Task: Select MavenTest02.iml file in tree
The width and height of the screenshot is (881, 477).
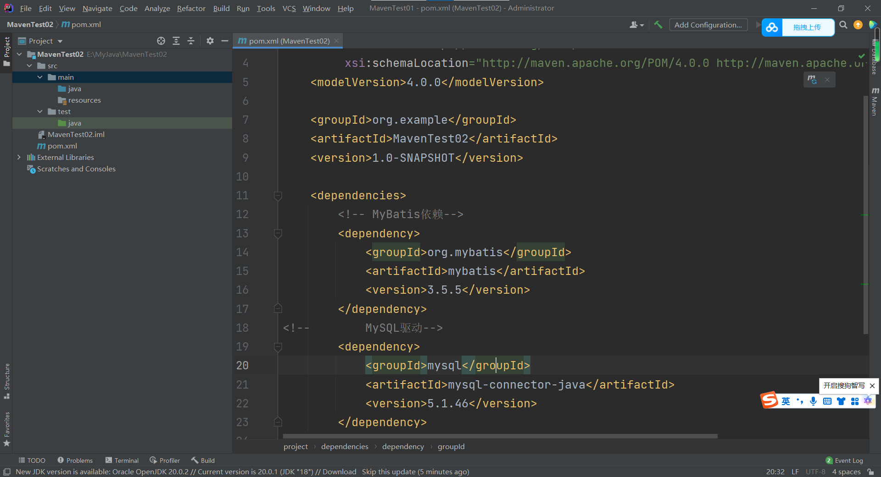Action: tap(76, 134)
